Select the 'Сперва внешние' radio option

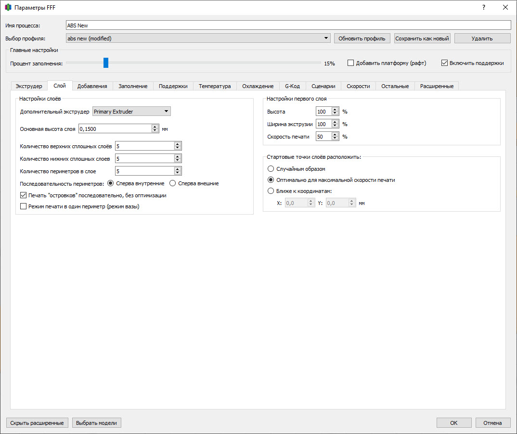pos(172,183)
